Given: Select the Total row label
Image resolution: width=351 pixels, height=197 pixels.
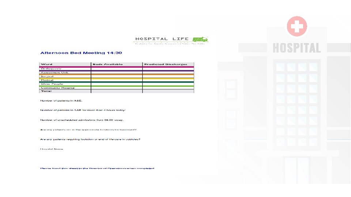Looking at the screenshot, I should [46, 91].
